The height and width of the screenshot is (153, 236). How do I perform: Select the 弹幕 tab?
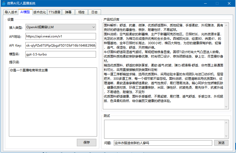point(68,12)
